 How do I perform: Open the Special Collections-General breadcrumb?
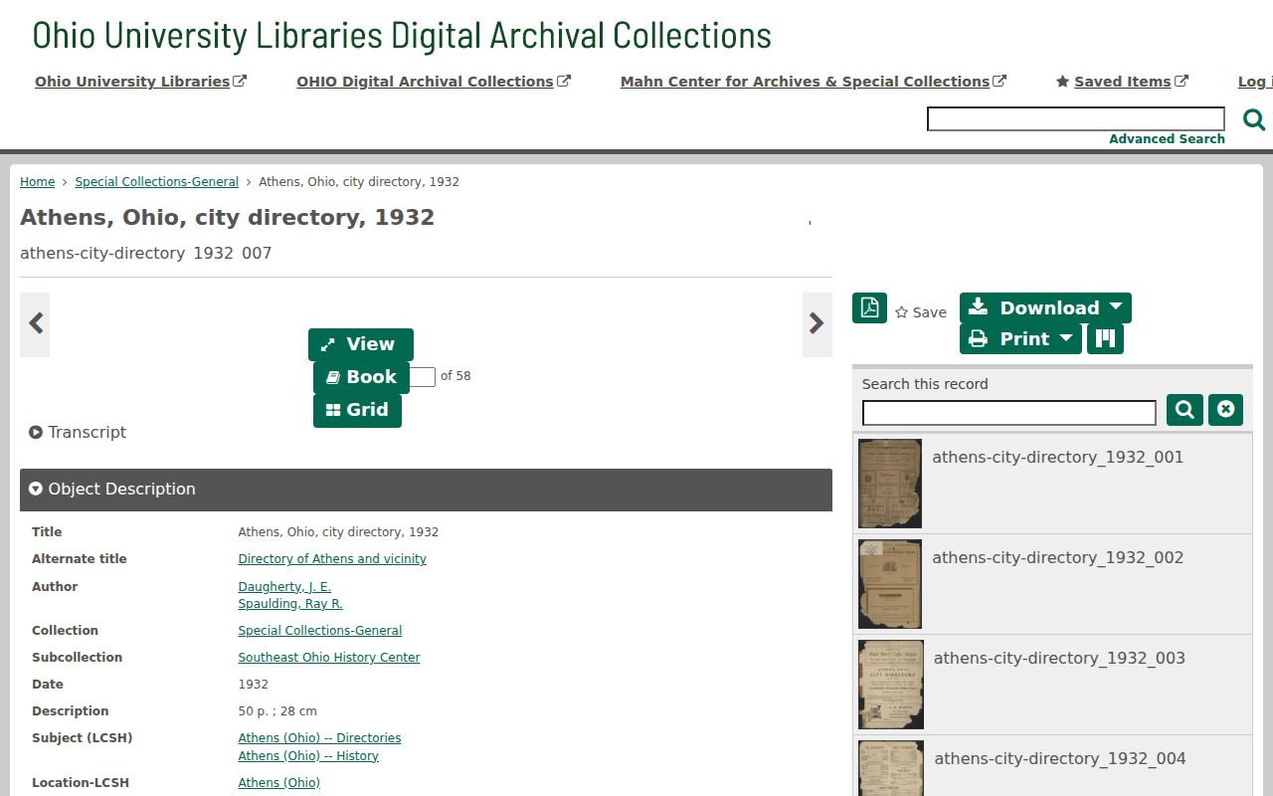pyautogui.click(x=156, y=182)
